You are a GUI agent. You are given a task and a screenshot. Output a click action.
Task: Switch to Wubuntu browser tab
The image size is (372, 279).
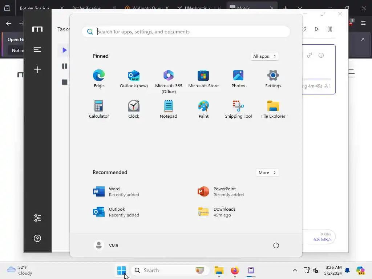point(147,8)
